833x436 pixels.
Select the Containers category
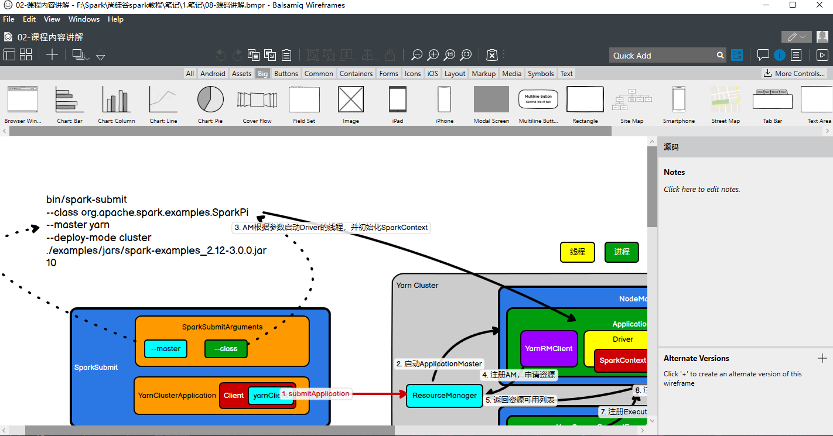click(x=356, y=74)
